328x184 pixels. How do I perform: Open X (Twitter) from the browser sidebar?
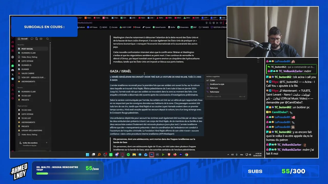point(13,75)
